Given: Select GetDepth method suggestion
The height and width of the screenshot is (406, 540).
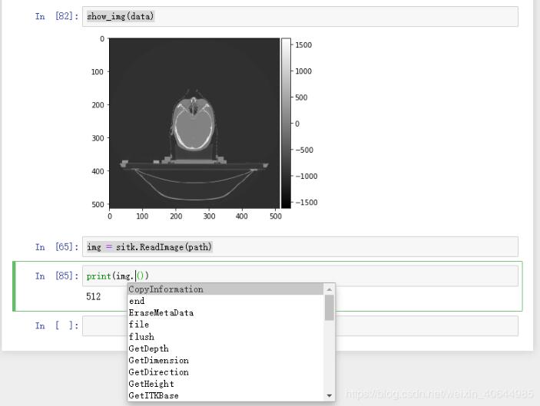Looking at the screenshot, I should (x=226, y=348).
